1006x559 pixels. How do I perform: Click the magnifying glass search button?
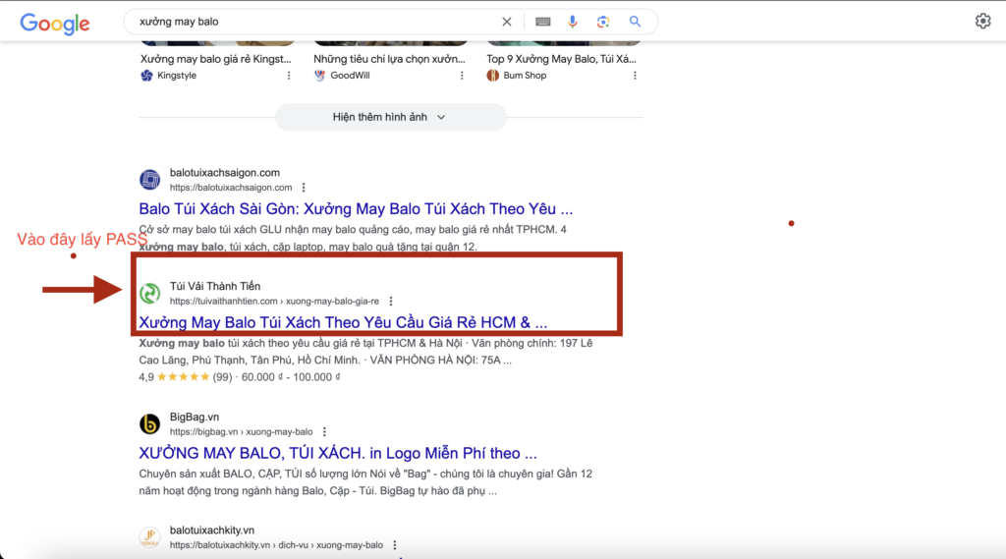click(x=635, y=22)
